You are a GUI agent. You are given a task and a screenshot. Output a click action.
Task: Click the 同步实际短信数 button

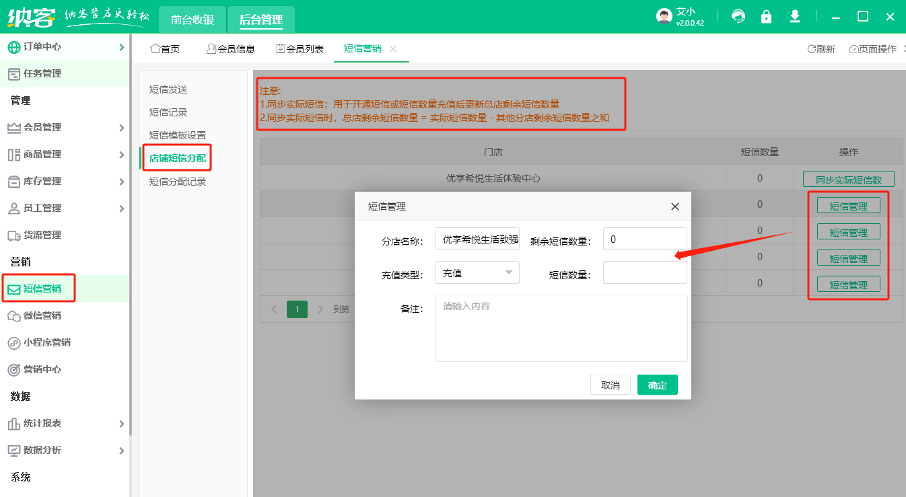click(x=848, y=178)
